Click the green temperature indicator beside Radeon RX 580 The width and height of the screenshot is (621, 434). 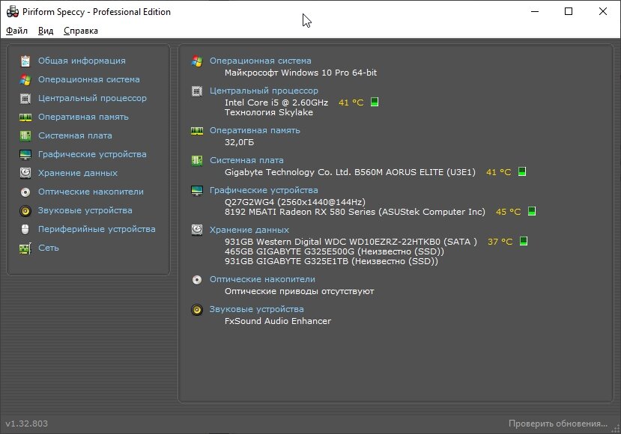[532, 212]
